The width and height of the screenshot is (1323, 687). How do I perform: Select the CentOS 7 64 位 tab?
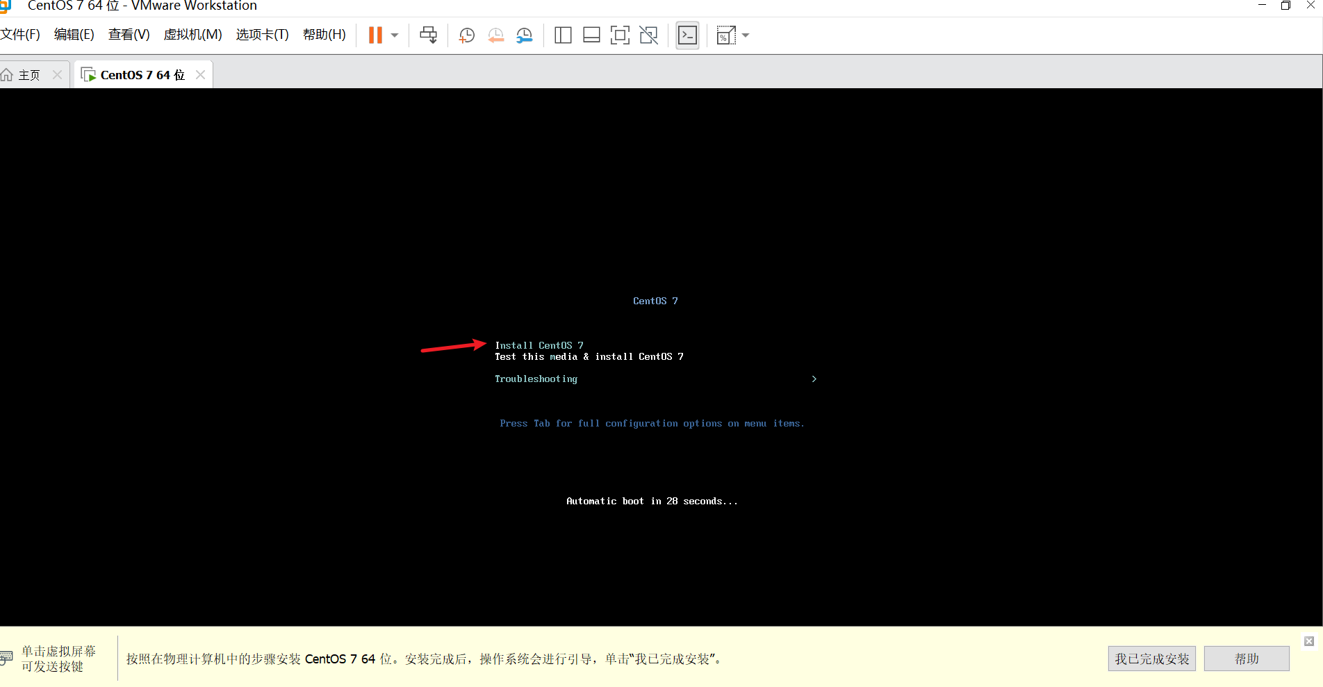click(142, 75)
